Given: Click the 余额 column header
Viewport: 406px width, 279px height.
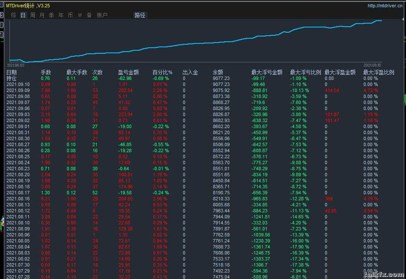Looking at the screenshot, I should pos(218,72).
